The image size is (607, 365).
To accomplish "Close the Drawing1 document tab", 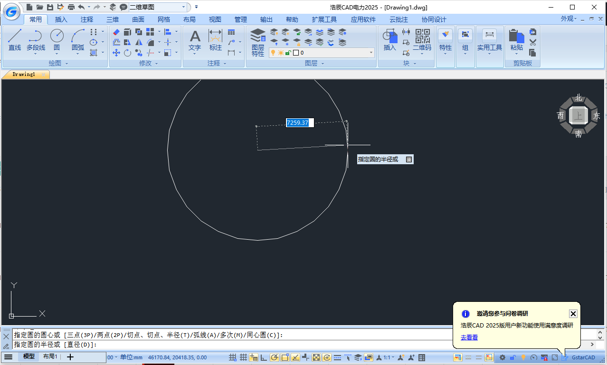I will pyautogui.click(x=43, y=75).
